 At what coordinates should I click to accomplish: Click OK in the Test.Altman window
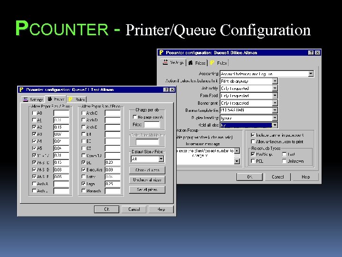click(x=107, y=209)
